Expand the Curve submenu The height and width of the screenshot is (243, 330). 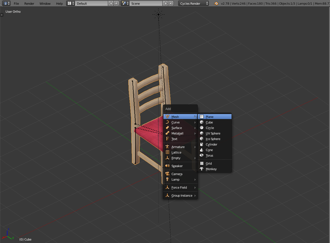[x=180, y=122]
